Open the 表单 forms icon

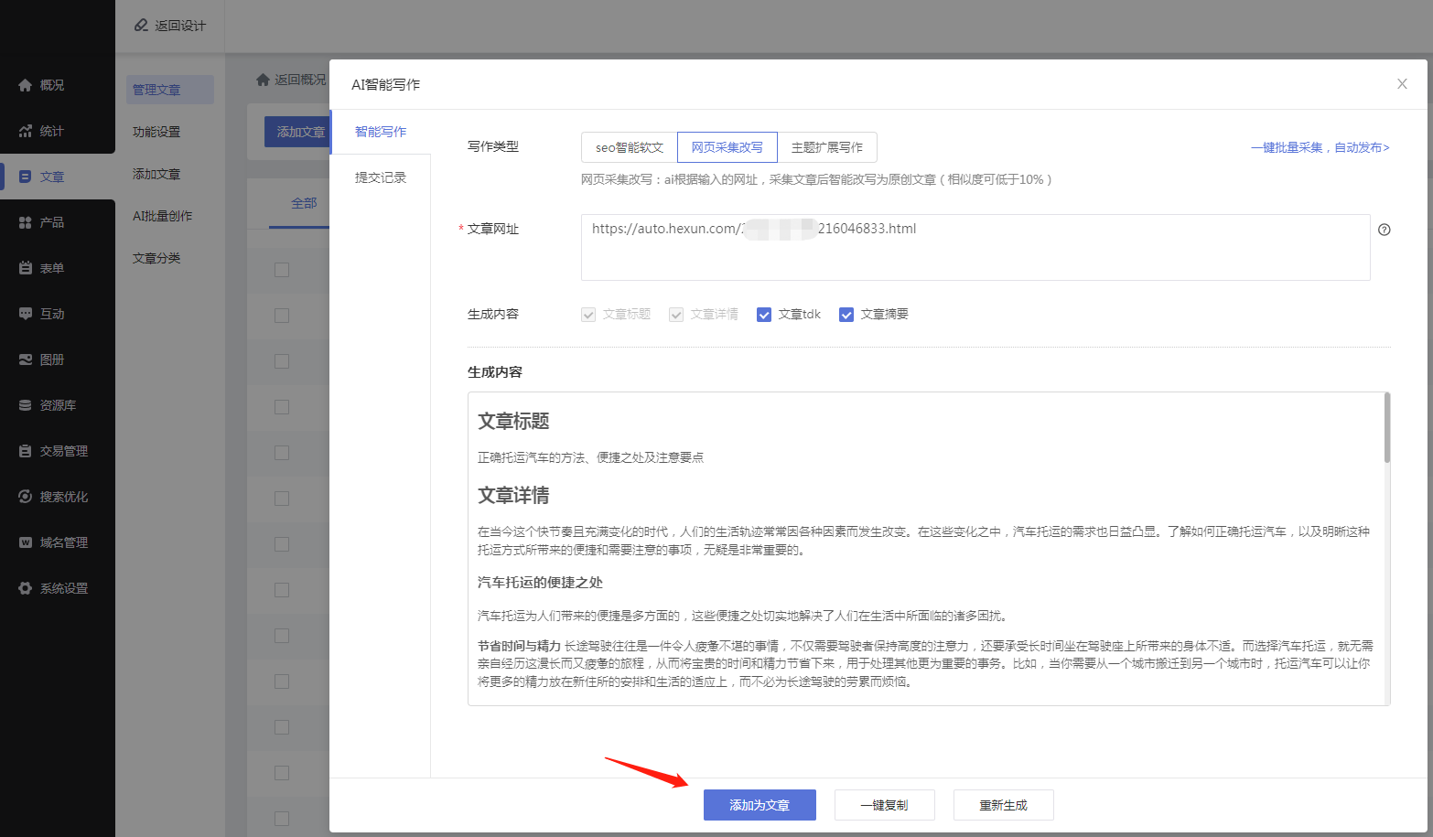25,268
